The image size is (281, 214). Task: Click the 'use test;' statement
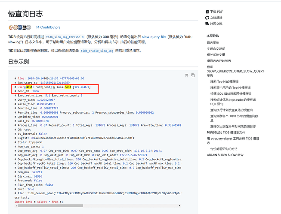[x=22, y=198]
